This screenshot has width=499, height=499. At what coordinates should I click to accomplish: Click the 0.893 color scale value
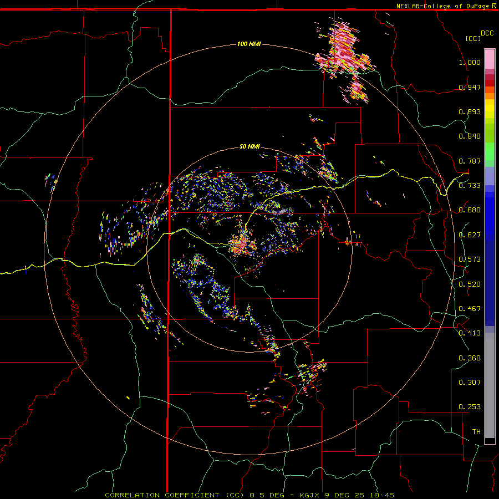[x=470, y=111]
